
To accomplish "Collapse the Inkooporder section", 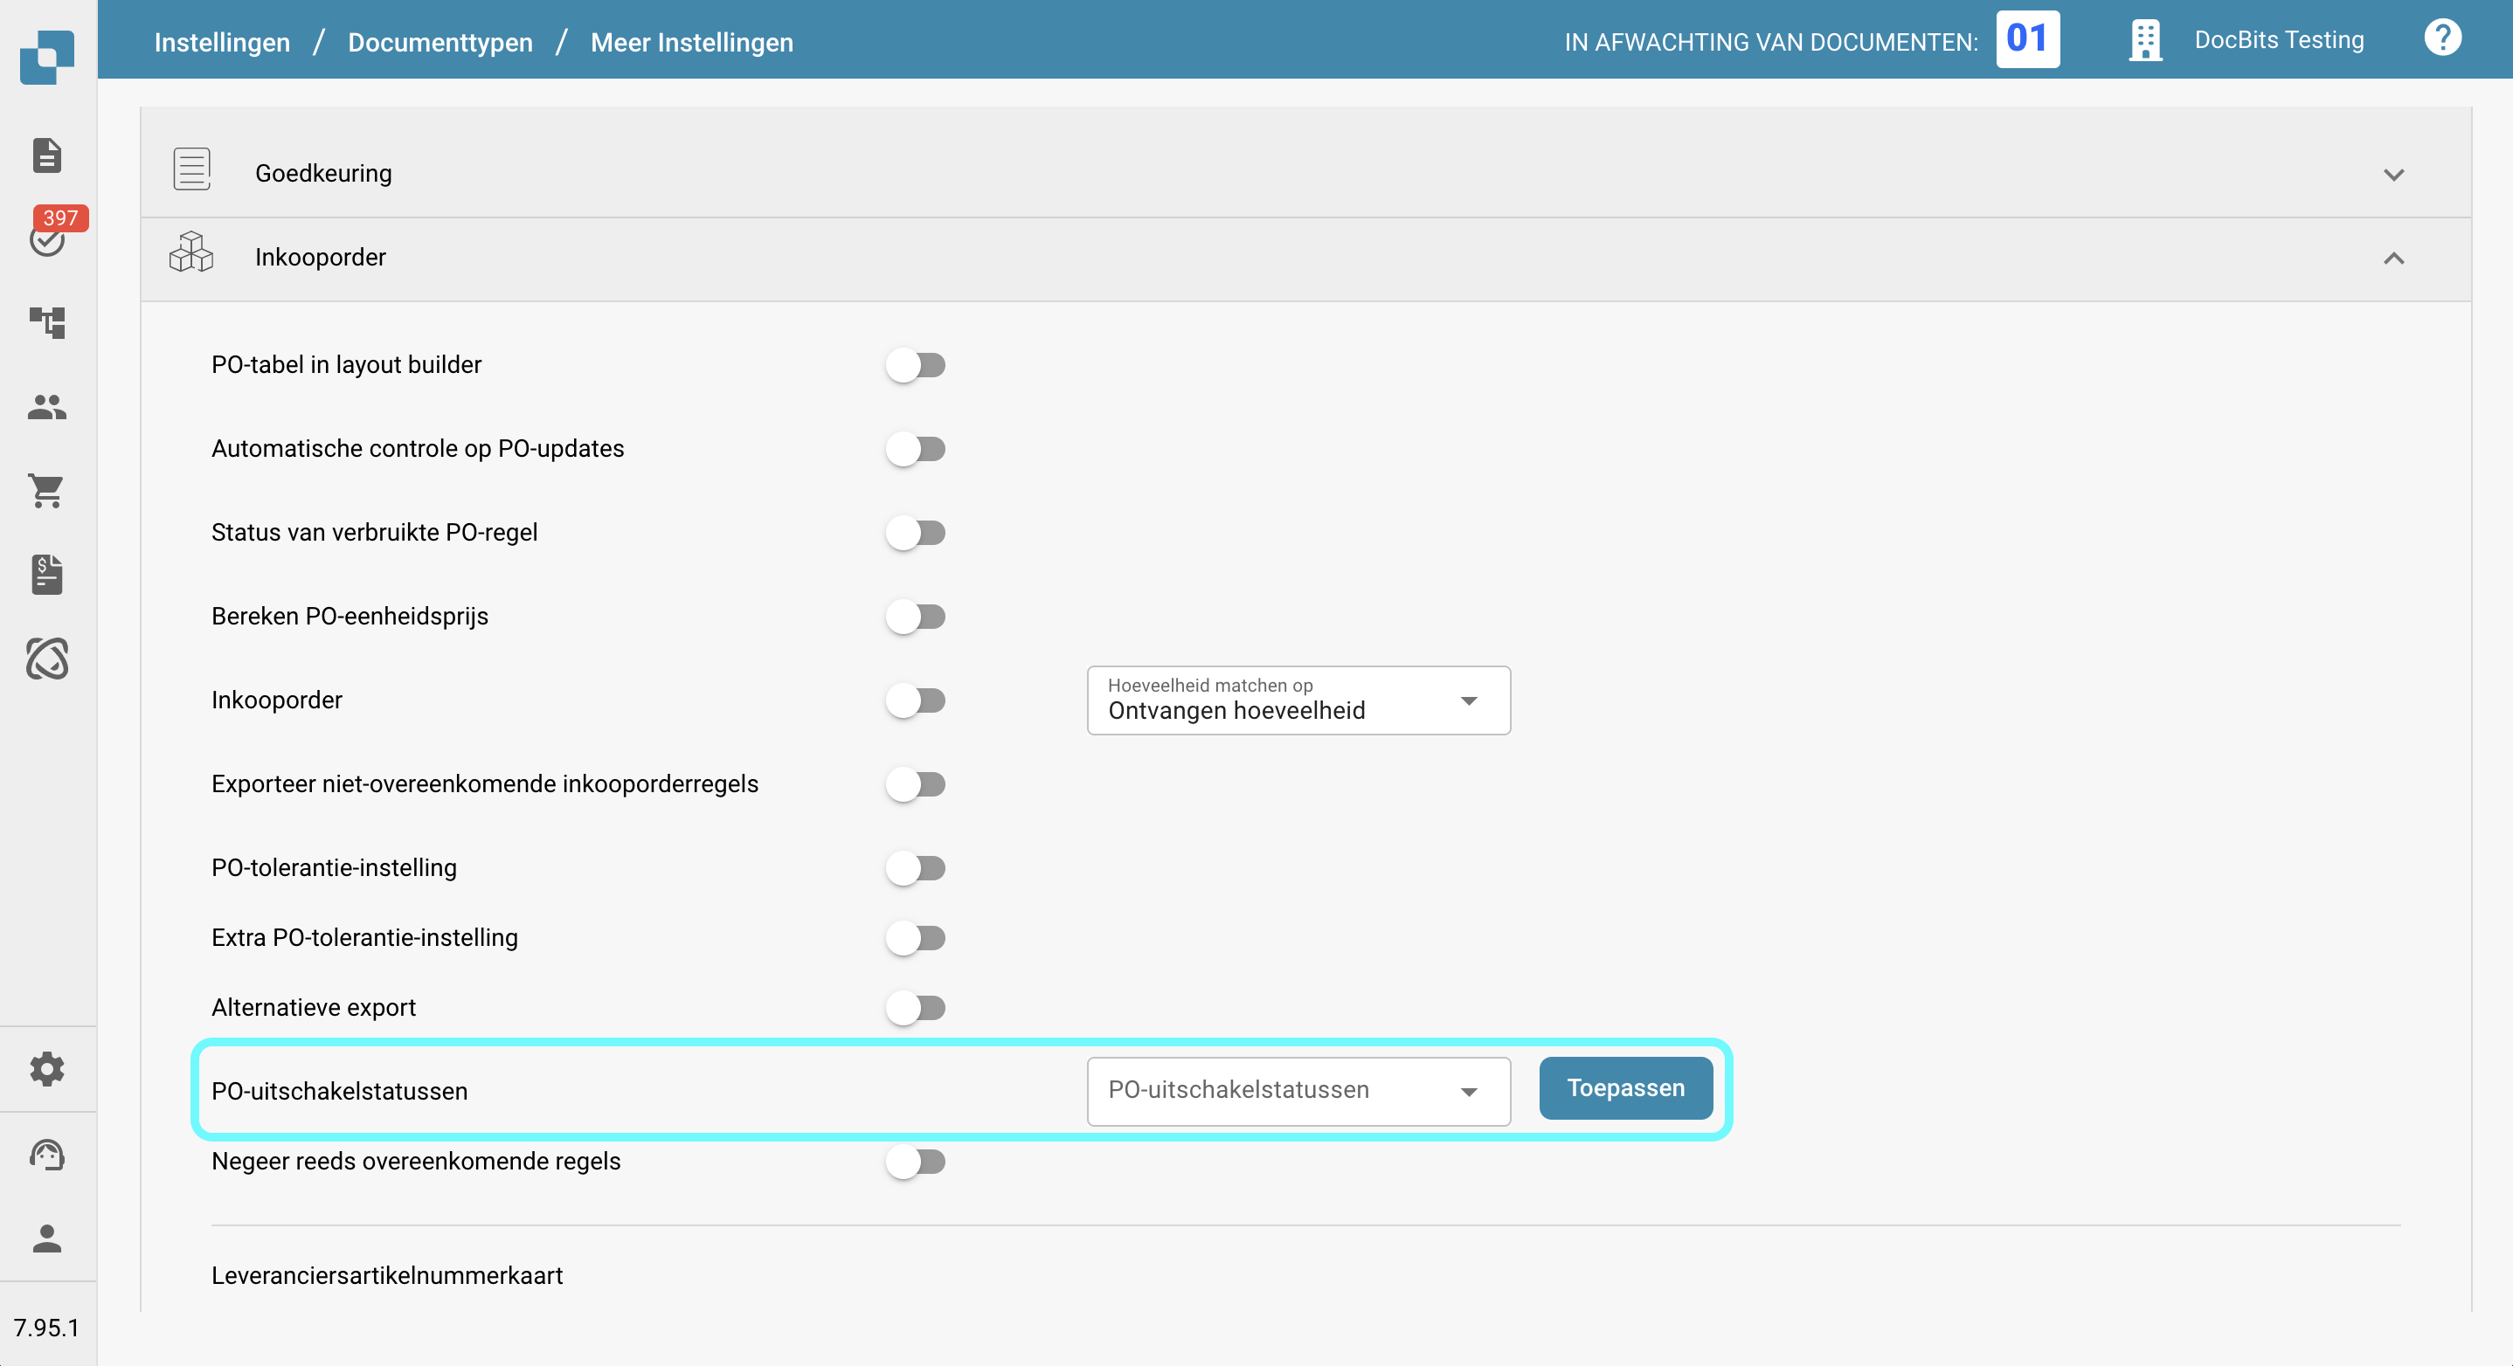I will click(x=2393, y=259).
